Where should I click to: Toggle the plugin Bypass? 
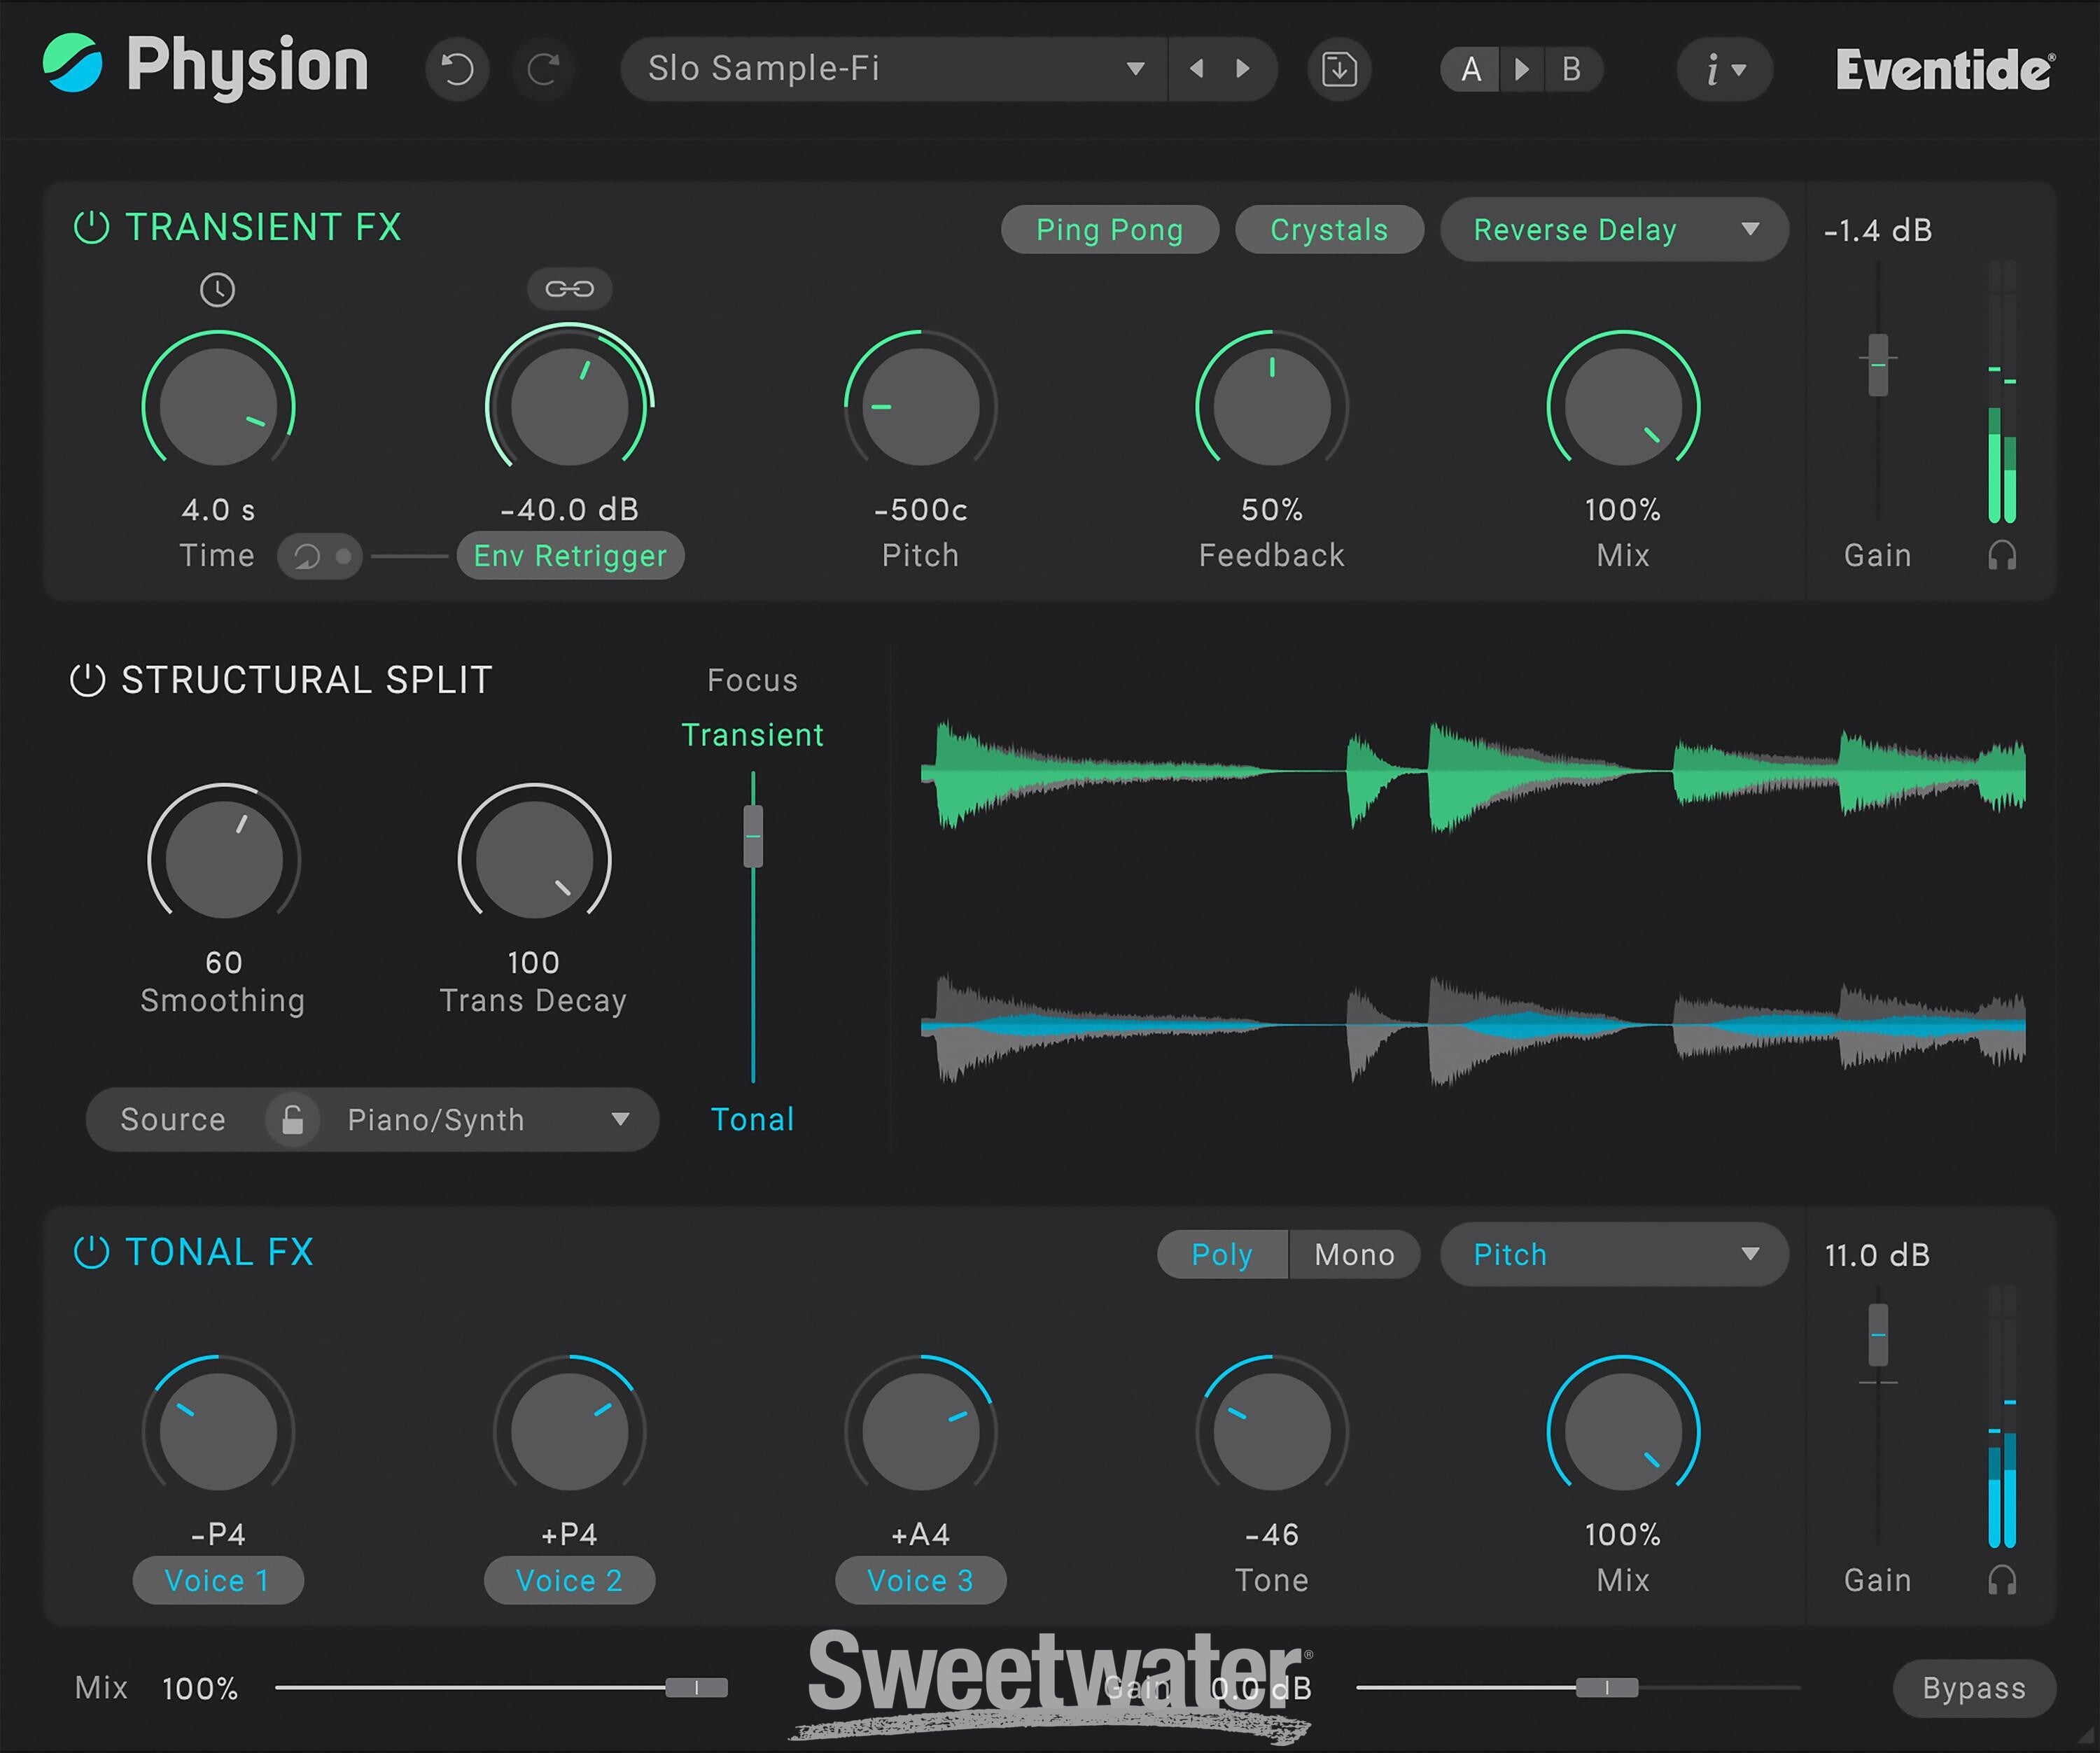1974,1688
